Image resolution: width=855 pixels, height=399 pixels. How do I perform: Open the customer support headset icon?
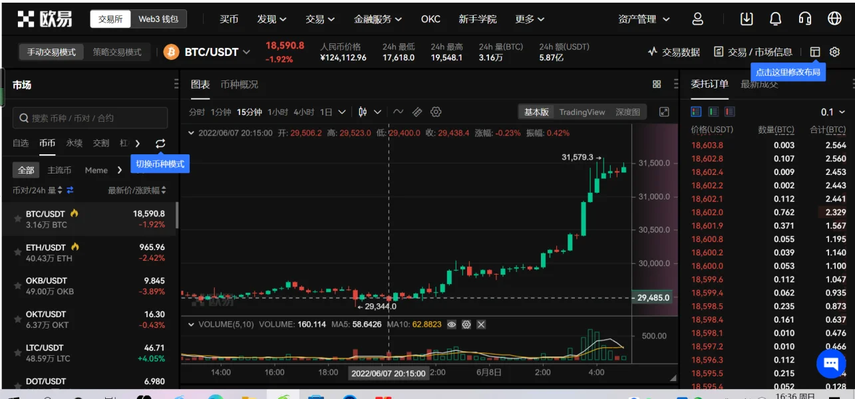(x=805, y=19)
